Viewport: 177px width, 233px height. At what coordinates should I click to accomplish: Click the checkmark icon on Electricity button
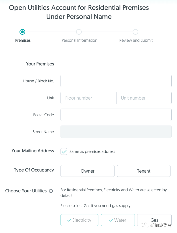point(69,220)
